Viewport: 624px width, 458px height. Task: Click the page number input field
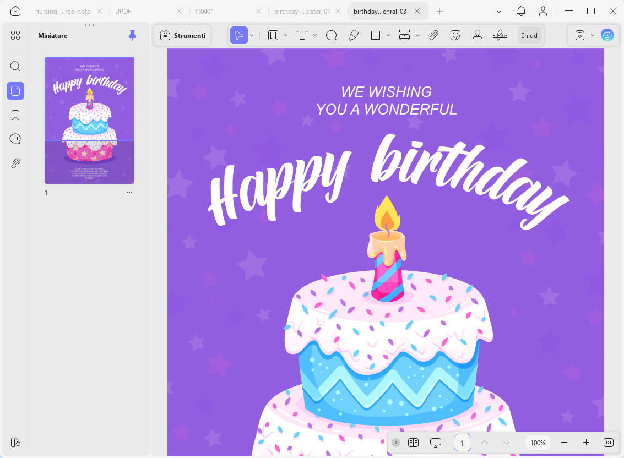coord(463,443)
